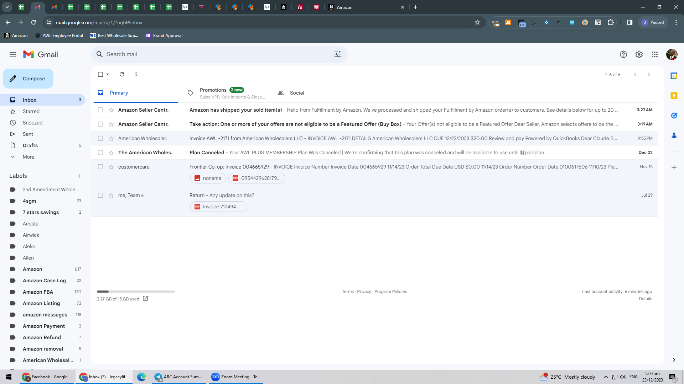The width and height of the screenshot is (684, 384).
Task: Star the Return email from me, Team
Action: pos(111,195)
